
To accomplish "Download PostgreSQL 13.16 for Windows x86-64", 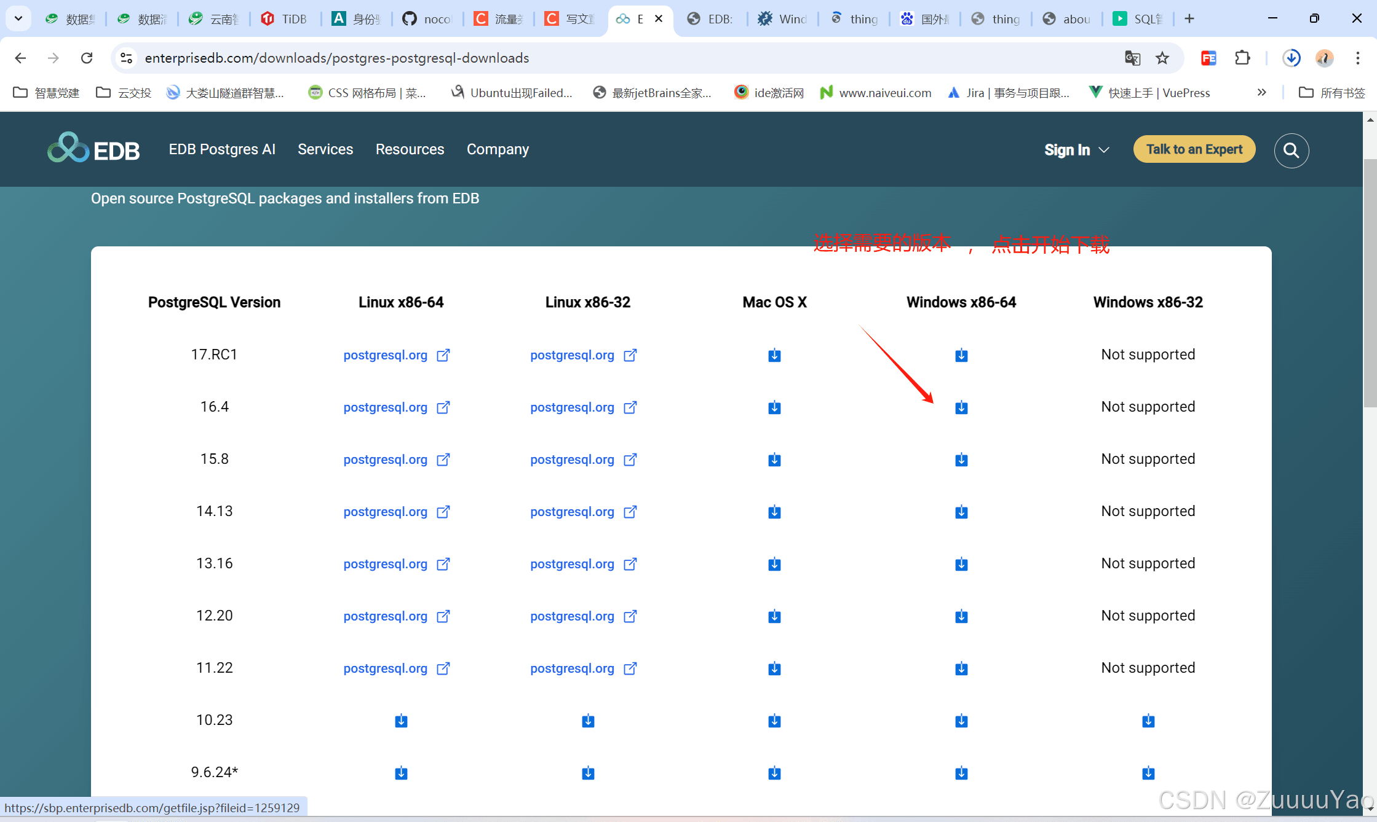I will click(961, 564).
